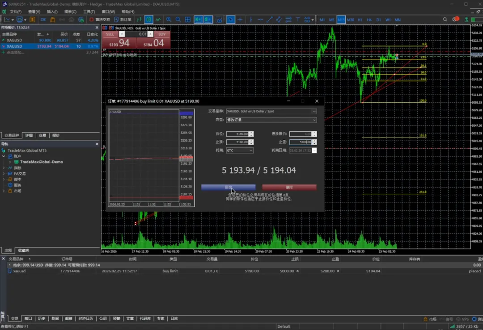Click the red 删除 delete button

point(289,188)
